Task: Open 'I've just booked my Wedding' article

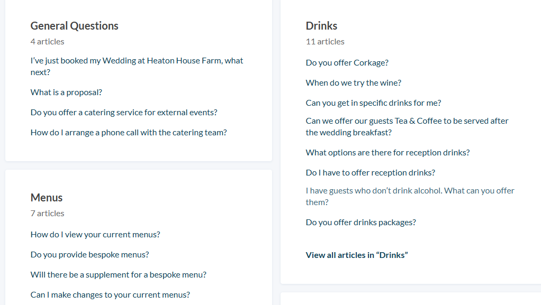Action: point(137,61)
